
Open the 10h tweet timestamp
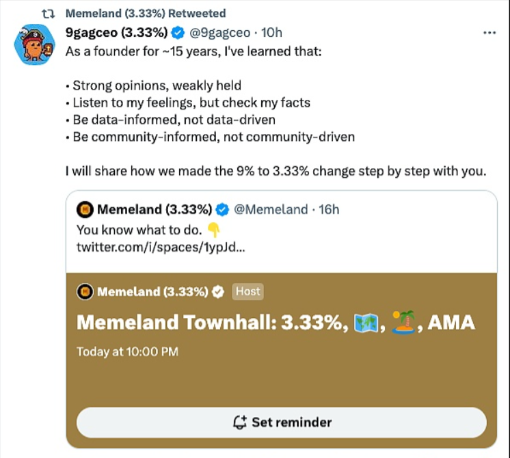click(x=272, y=33)
